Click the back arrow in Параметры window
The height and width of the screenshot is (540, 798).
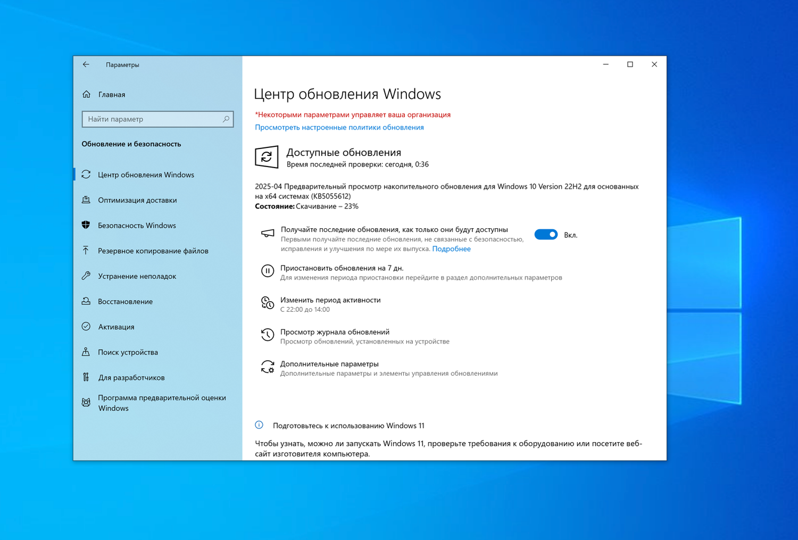86,64
